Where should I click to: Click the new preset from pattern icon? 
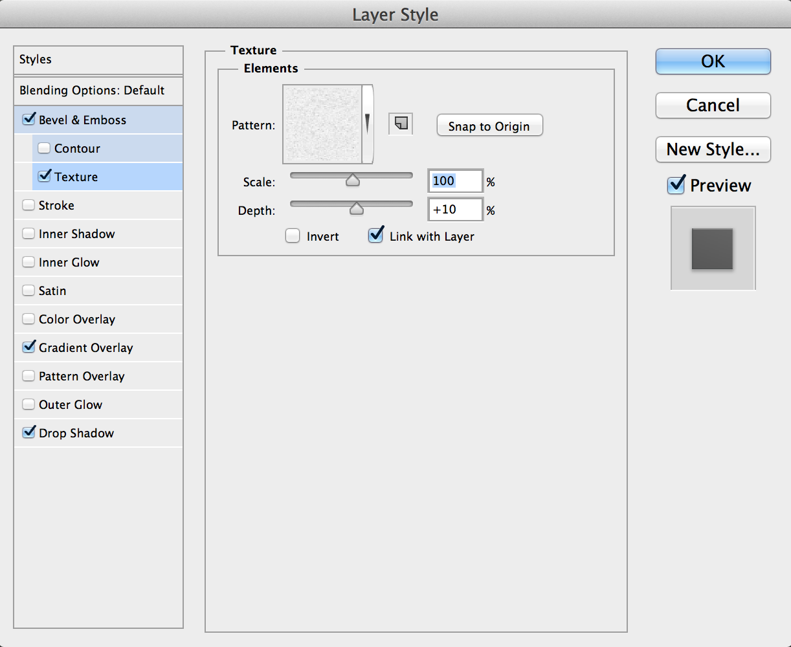click(x=401, y=124)
